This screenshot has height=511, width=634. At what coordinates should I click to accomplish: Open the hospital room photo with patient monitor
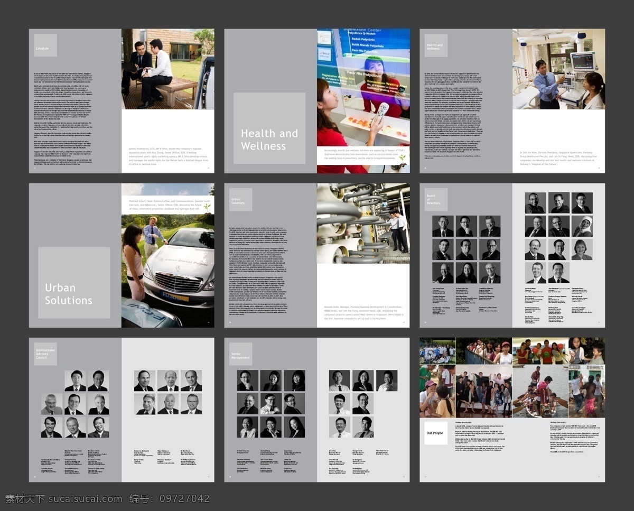(x=558, y=69)
